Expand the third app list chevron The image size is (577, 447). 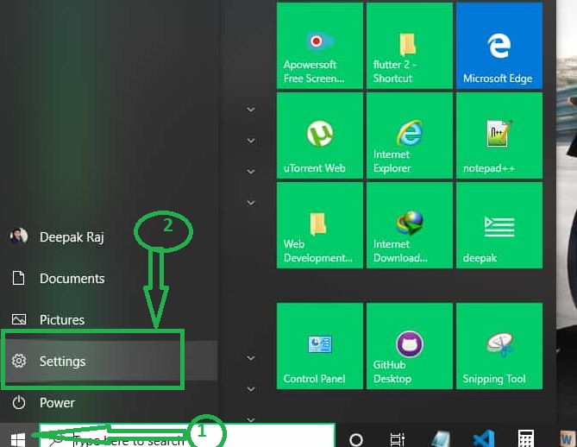(x=251, y=171)
